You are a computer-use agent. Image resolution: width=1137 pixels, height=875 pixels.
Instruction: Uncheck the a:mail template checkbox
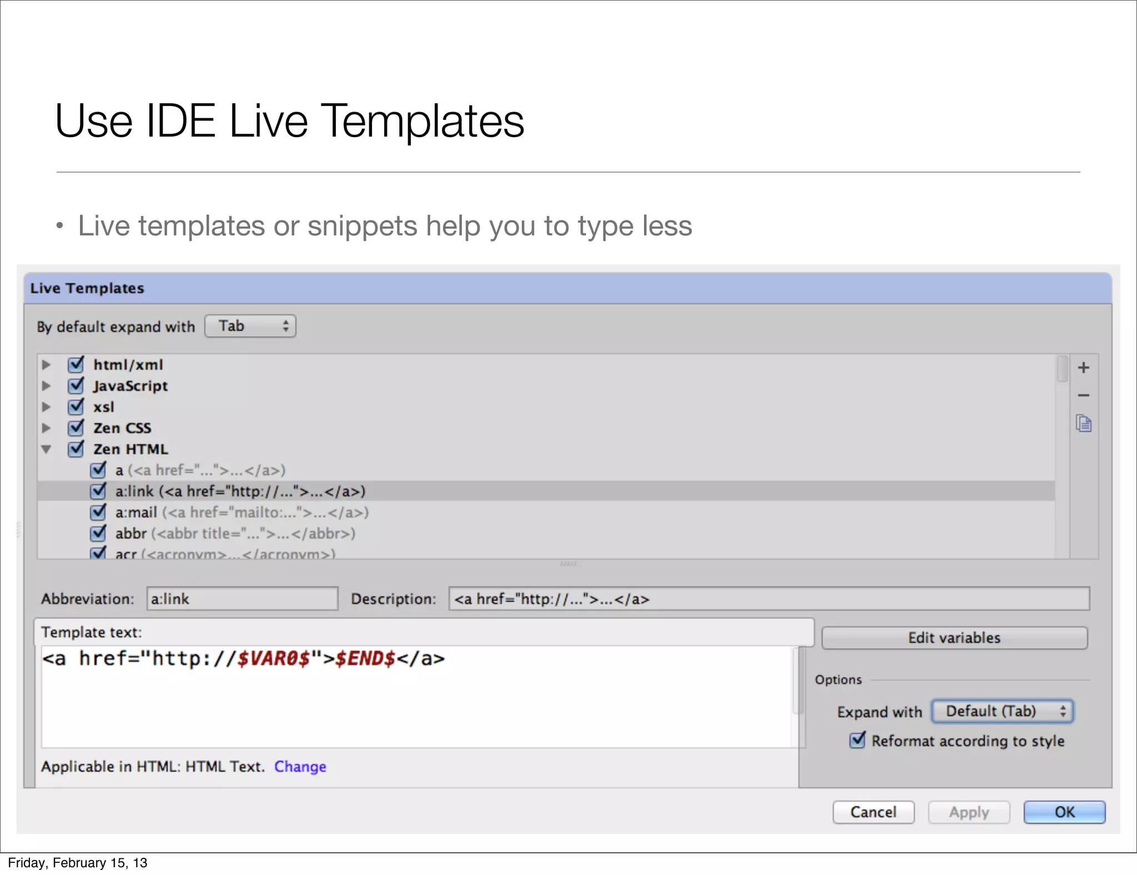click(x=98, y=512)
